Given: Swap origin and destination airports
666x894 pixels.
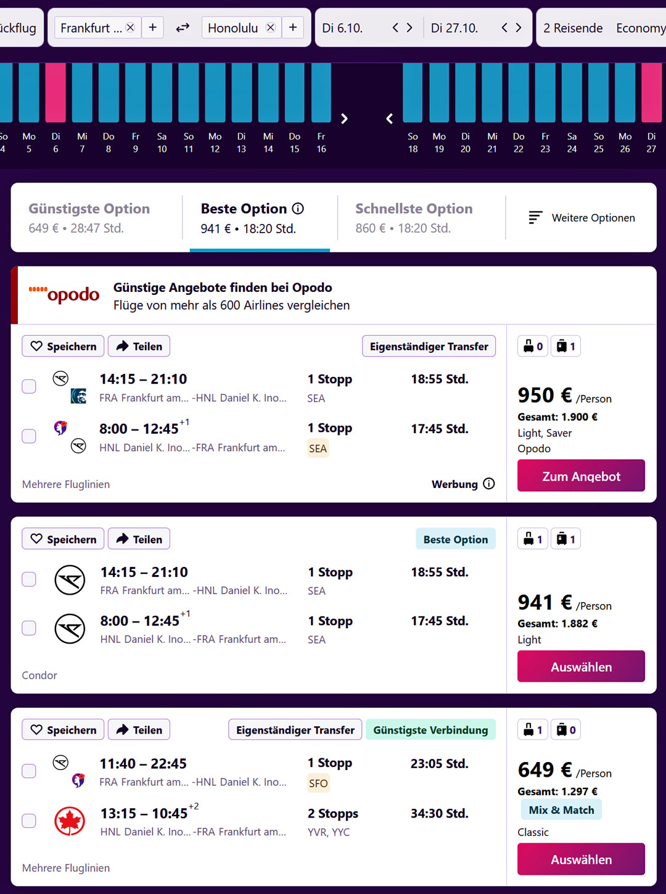Looking at the screenshot, I should click(183, 28).
